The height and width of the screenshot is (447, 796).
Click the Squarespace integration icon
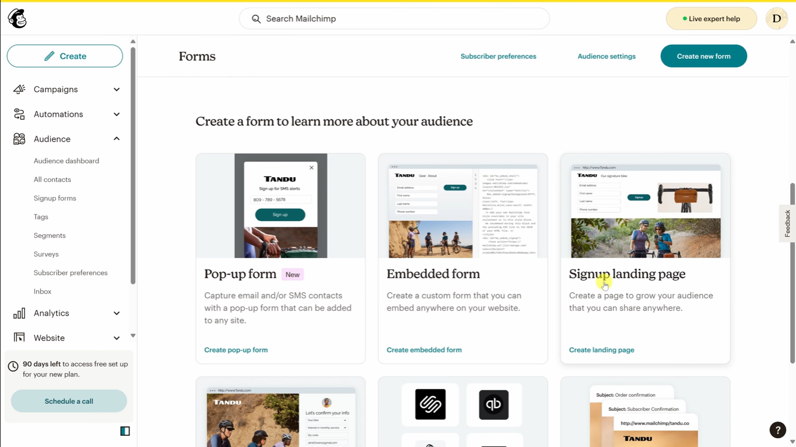pos(430,404)
